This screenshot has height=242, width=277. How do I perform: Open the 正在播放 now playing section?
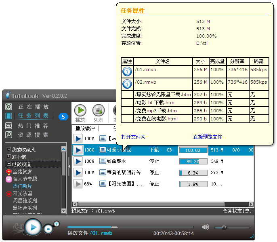click(34, 107)
